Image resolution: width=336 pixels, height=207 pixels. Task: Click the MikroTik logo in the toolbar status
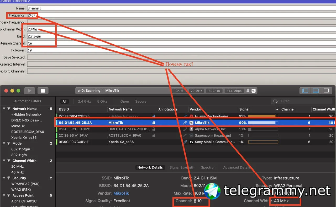[253, 91]
